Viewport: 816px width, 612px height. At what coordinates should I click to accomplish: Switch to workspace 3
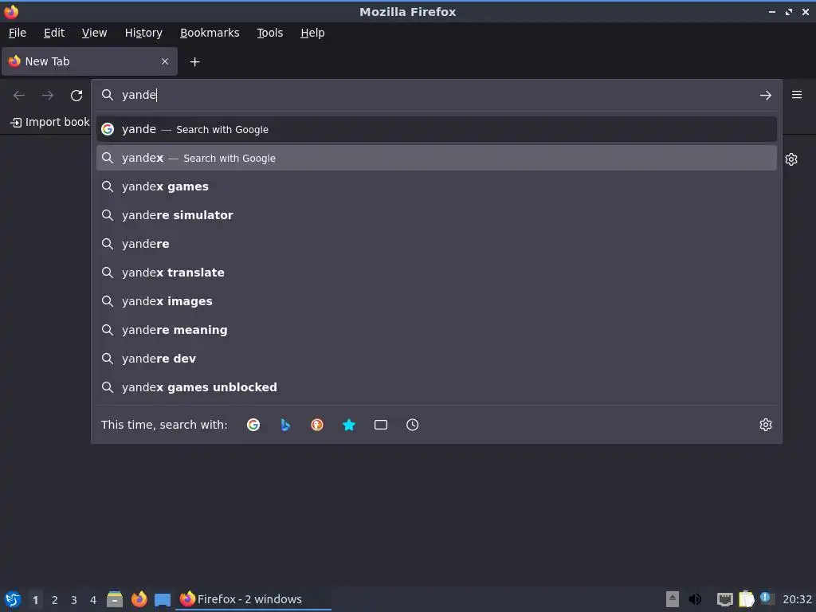(74, 600)
